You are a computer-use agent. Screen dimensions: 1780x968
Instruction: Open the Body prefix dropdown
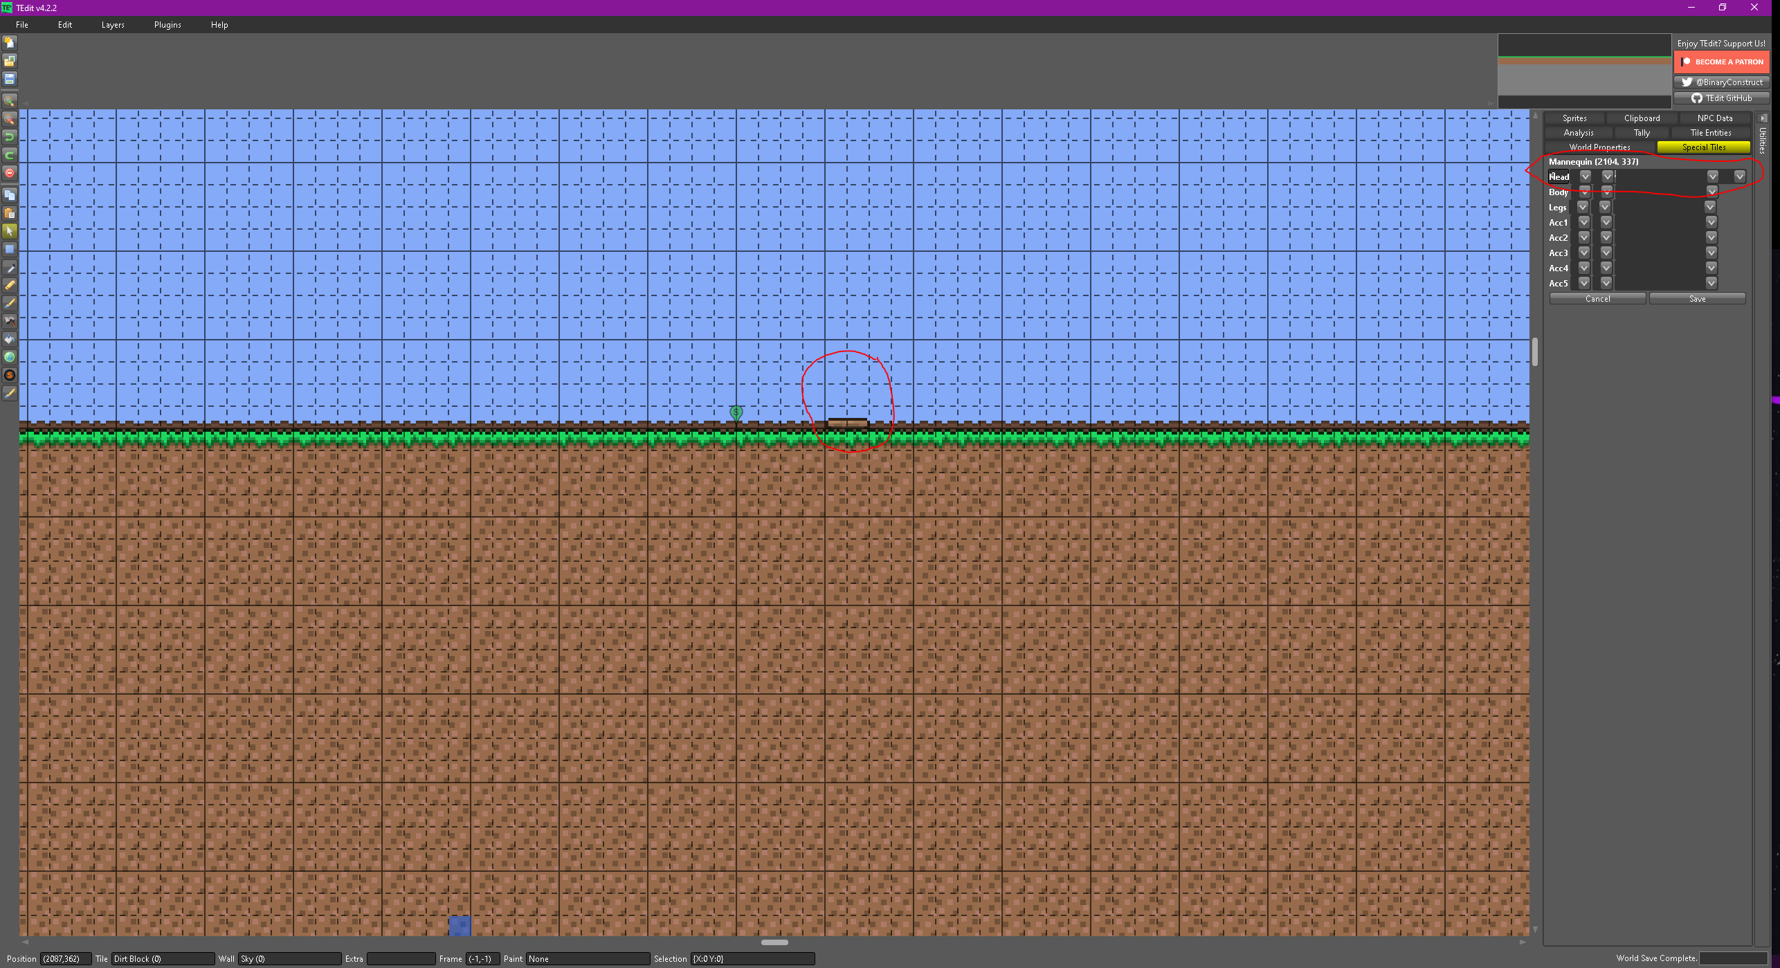coord(1606,192)
